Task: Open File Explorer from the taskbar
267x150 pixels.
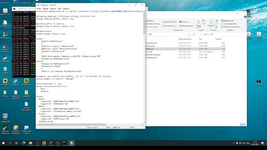Action: [x=30, y=143]
